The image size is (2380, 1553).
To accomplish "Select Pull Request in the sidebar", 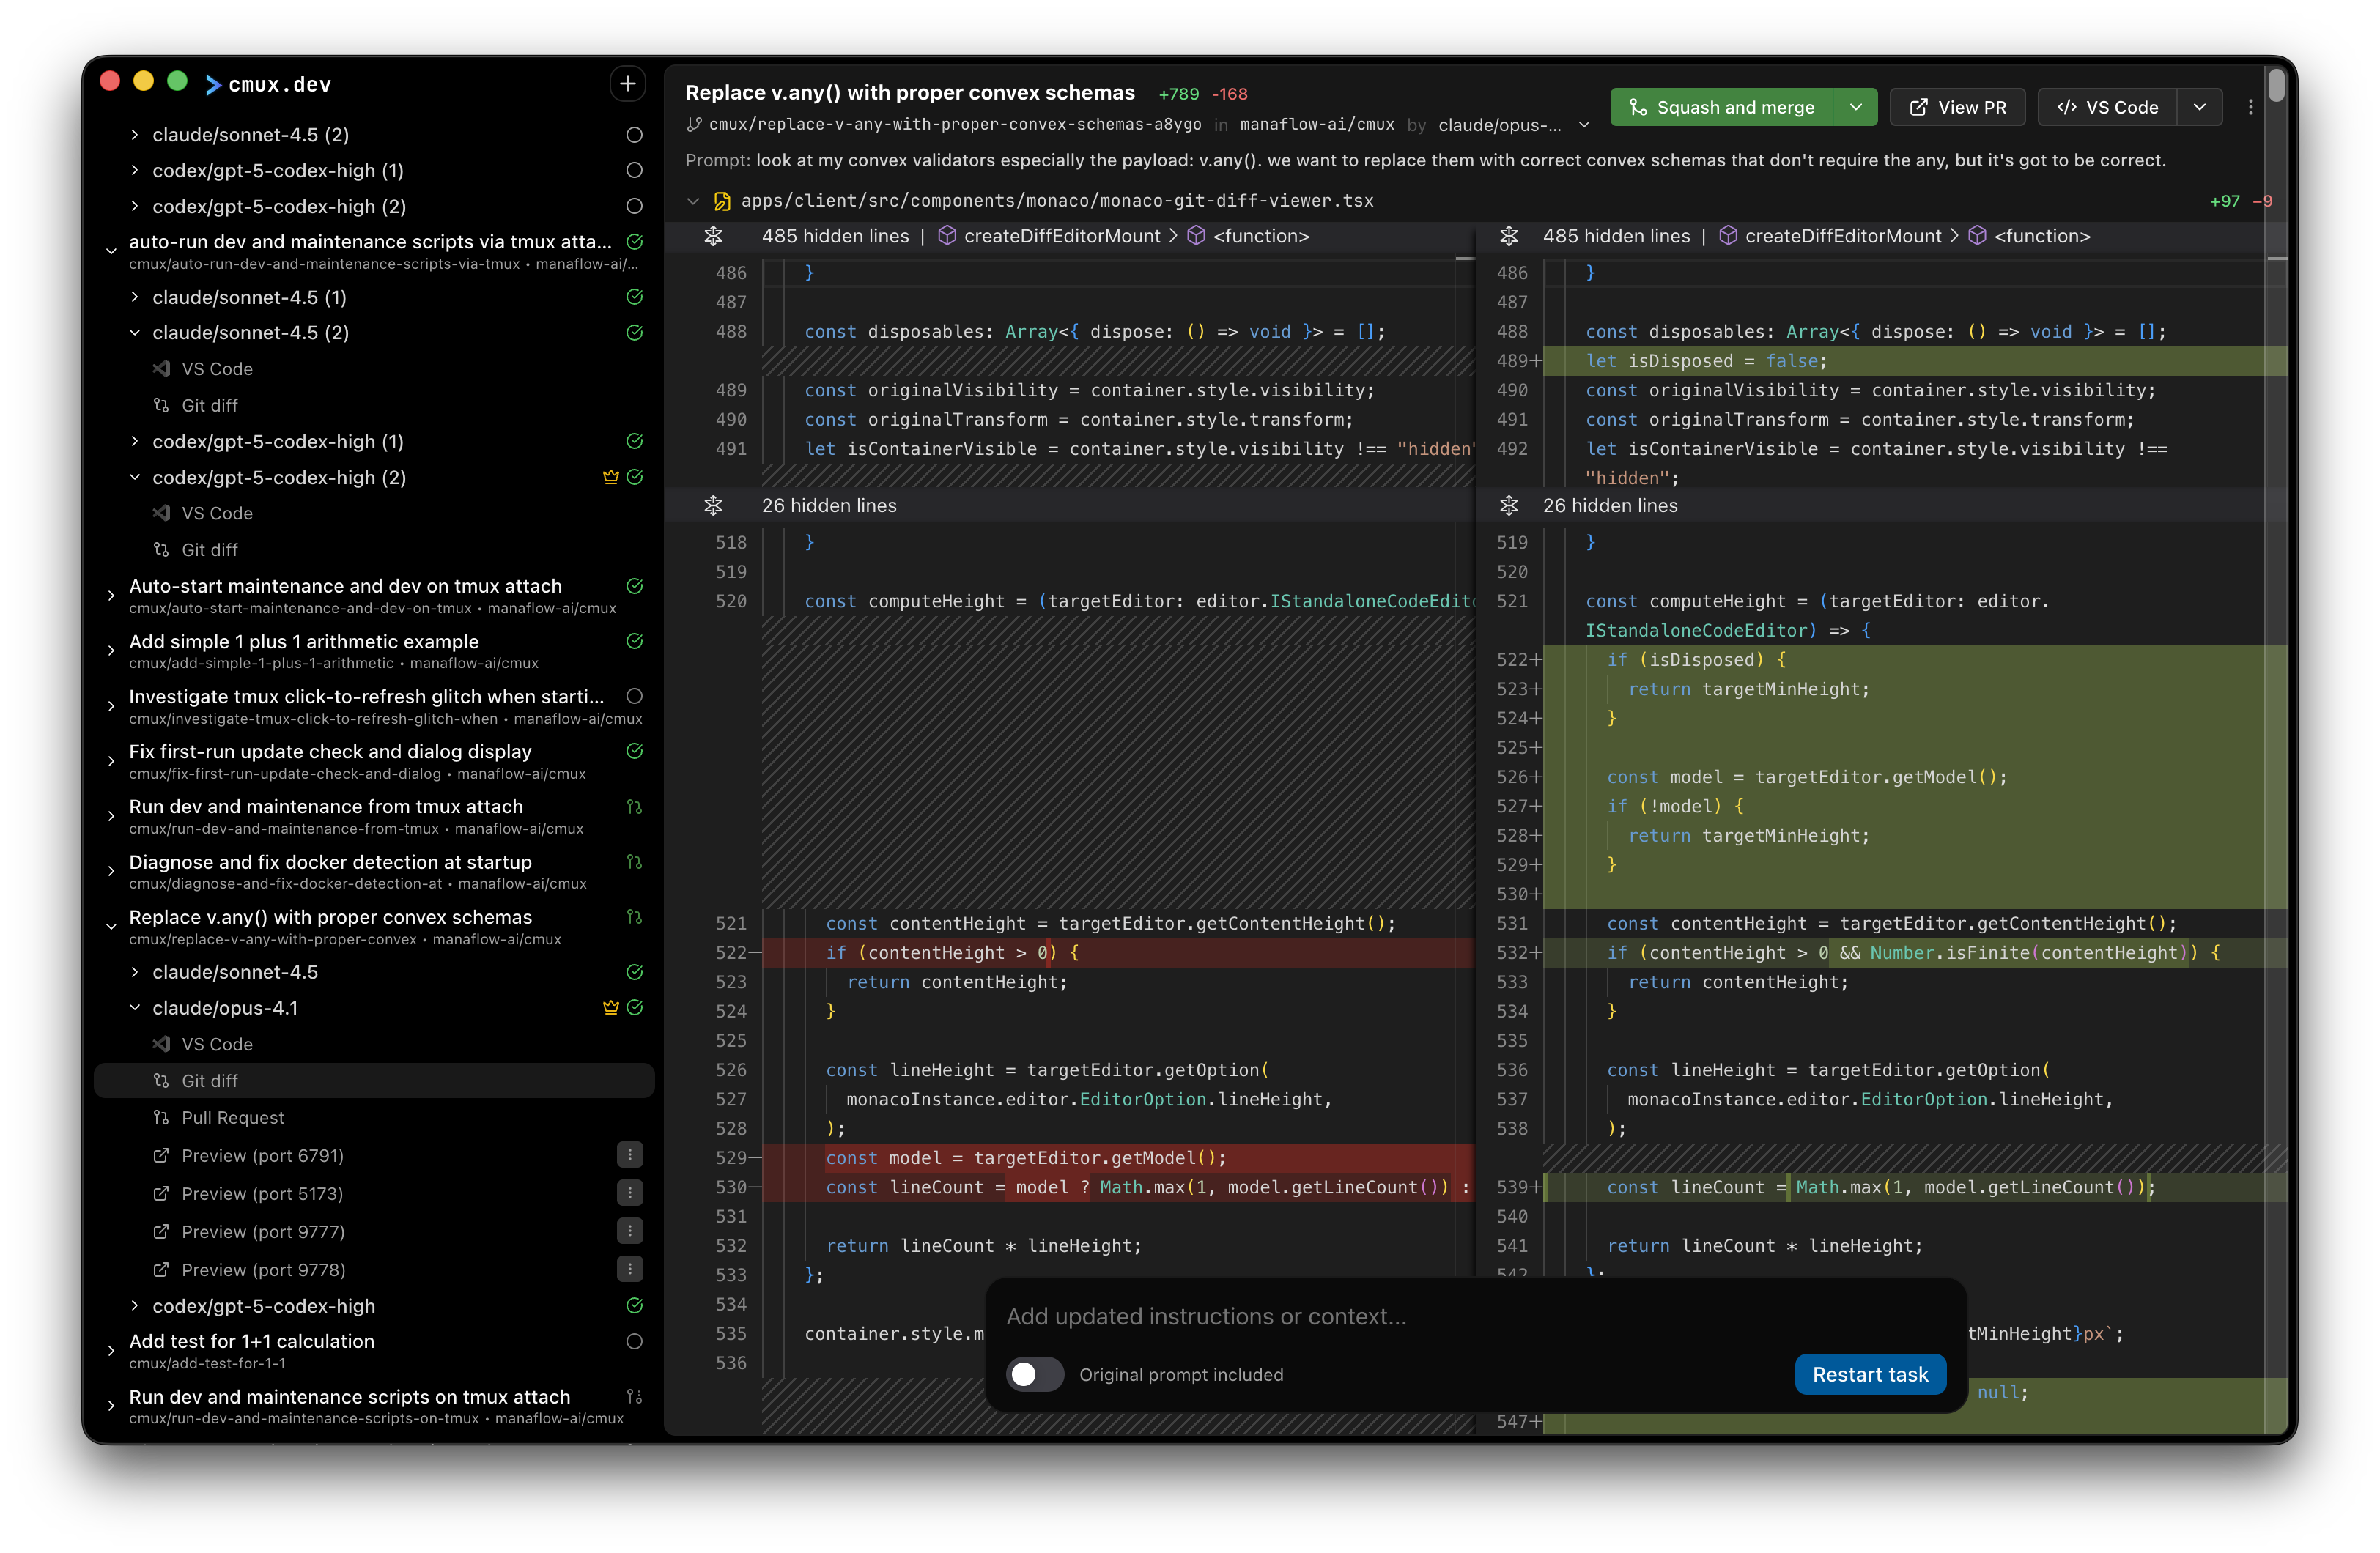I will pyautogui.click(x=232, y=1118).
